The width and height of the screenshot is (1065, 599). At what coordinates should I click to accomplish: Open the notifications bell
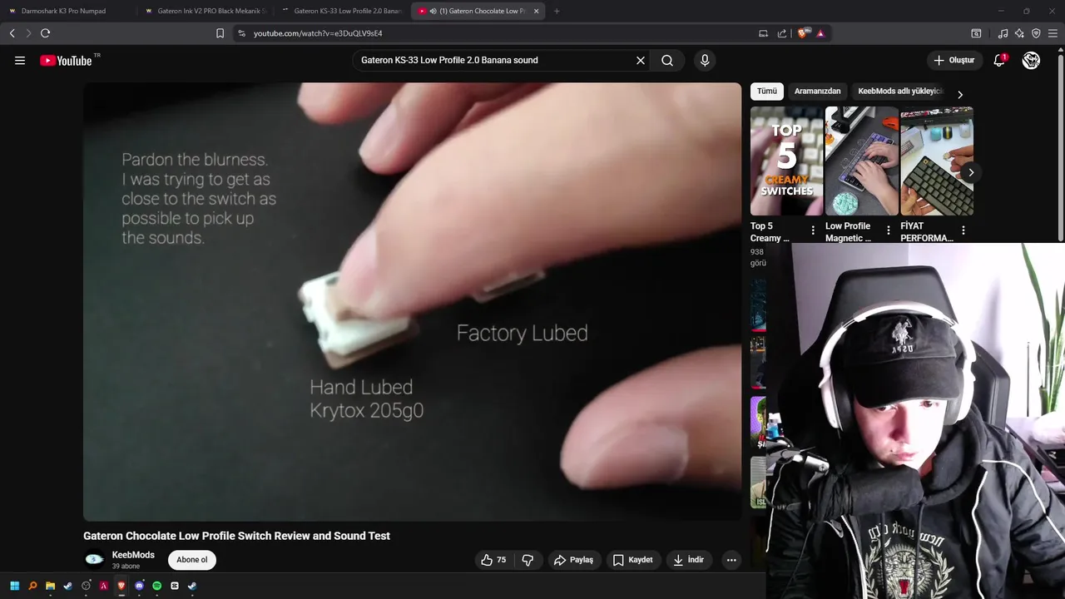pos(1000,60)
